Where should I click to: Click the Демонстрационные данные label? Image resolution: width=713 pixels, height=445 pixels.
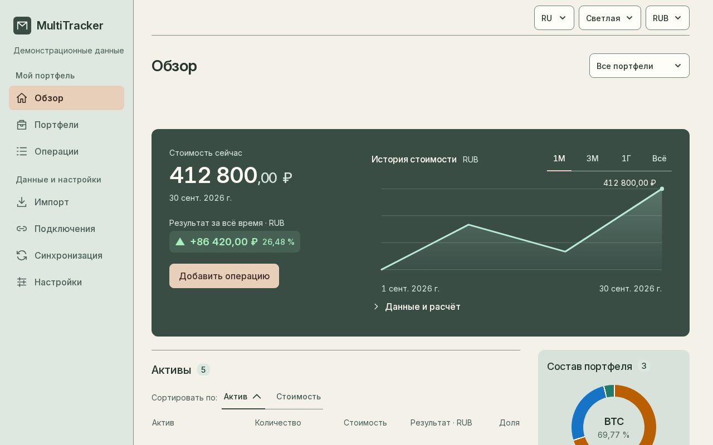(x=69, y=51)
